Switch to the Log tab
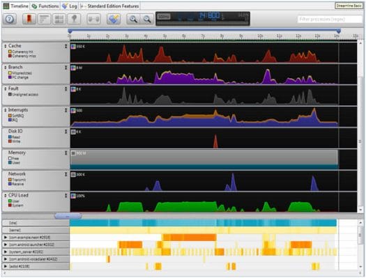 click(70, 6)
